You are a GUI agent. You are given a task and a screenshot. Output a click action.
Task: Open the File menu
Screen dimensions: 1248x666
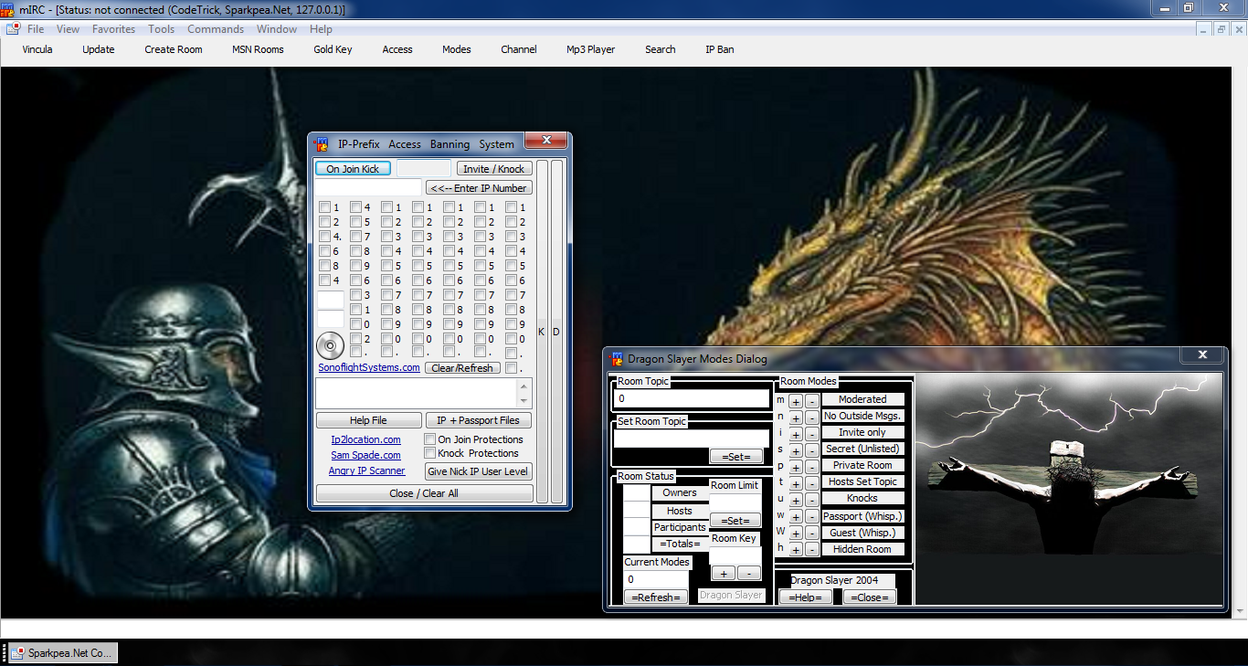36,29
